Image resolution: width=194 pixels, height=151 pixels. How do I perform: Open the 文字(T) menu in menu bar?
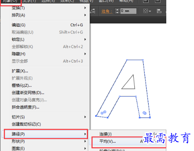29,1
